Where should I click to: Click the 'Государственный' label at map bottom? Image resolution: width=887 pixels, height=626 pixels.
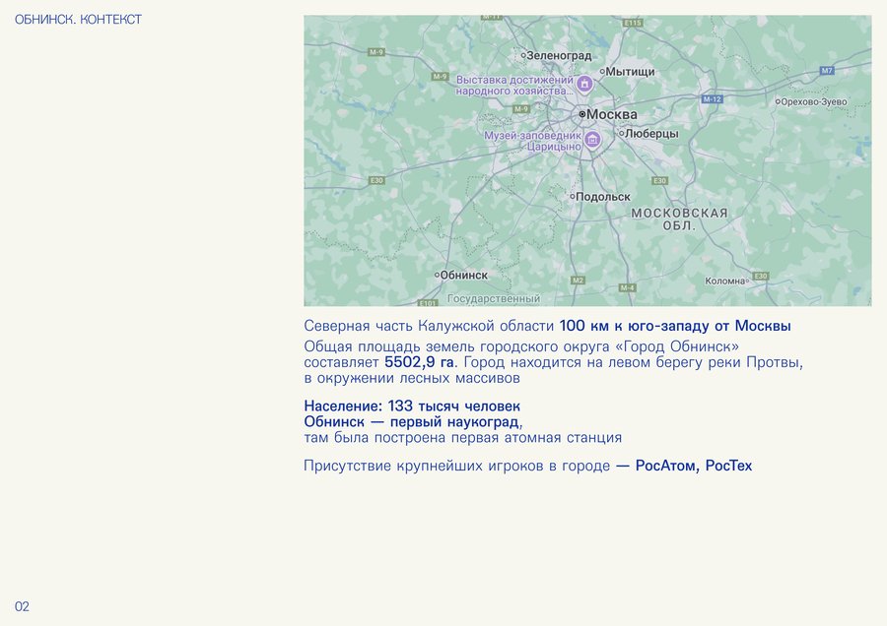[x=494, y=299]
